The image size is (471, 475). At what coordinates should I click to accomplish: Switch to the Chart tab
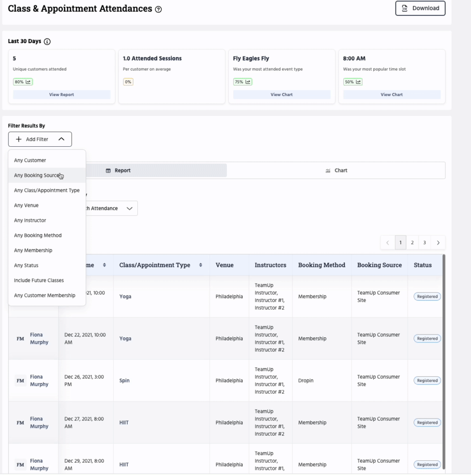[x=336, y=171]
